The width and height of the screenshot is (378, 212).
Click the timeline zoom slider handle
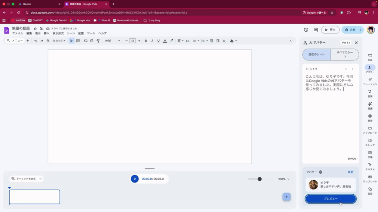[x=260, y=179]
